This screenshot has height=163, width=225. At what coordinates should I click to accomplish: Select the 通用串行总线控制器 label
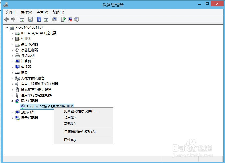pos(36,95)
